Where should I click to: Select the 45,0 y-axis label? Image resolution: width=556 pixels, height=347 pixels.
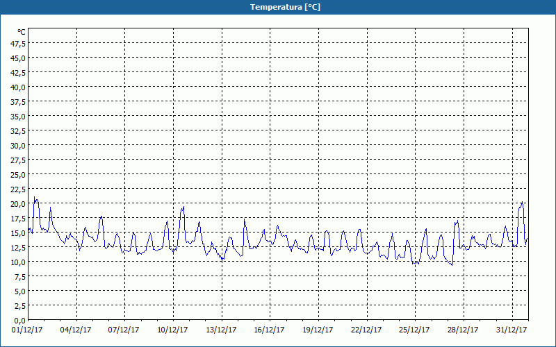tap(19, 58)
